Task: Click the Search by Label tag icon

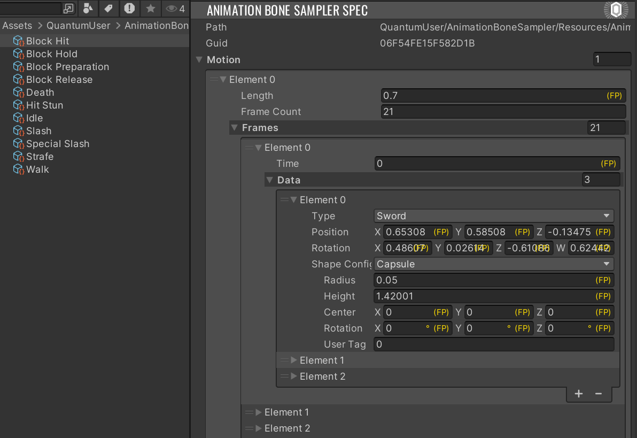Action: 108,9
